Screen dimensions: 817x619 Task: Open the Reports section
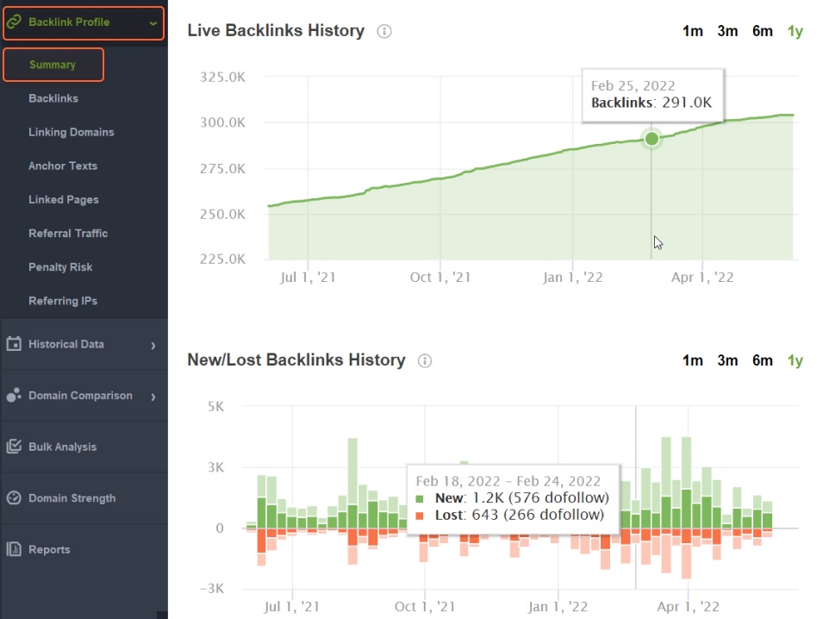point(49,550)
